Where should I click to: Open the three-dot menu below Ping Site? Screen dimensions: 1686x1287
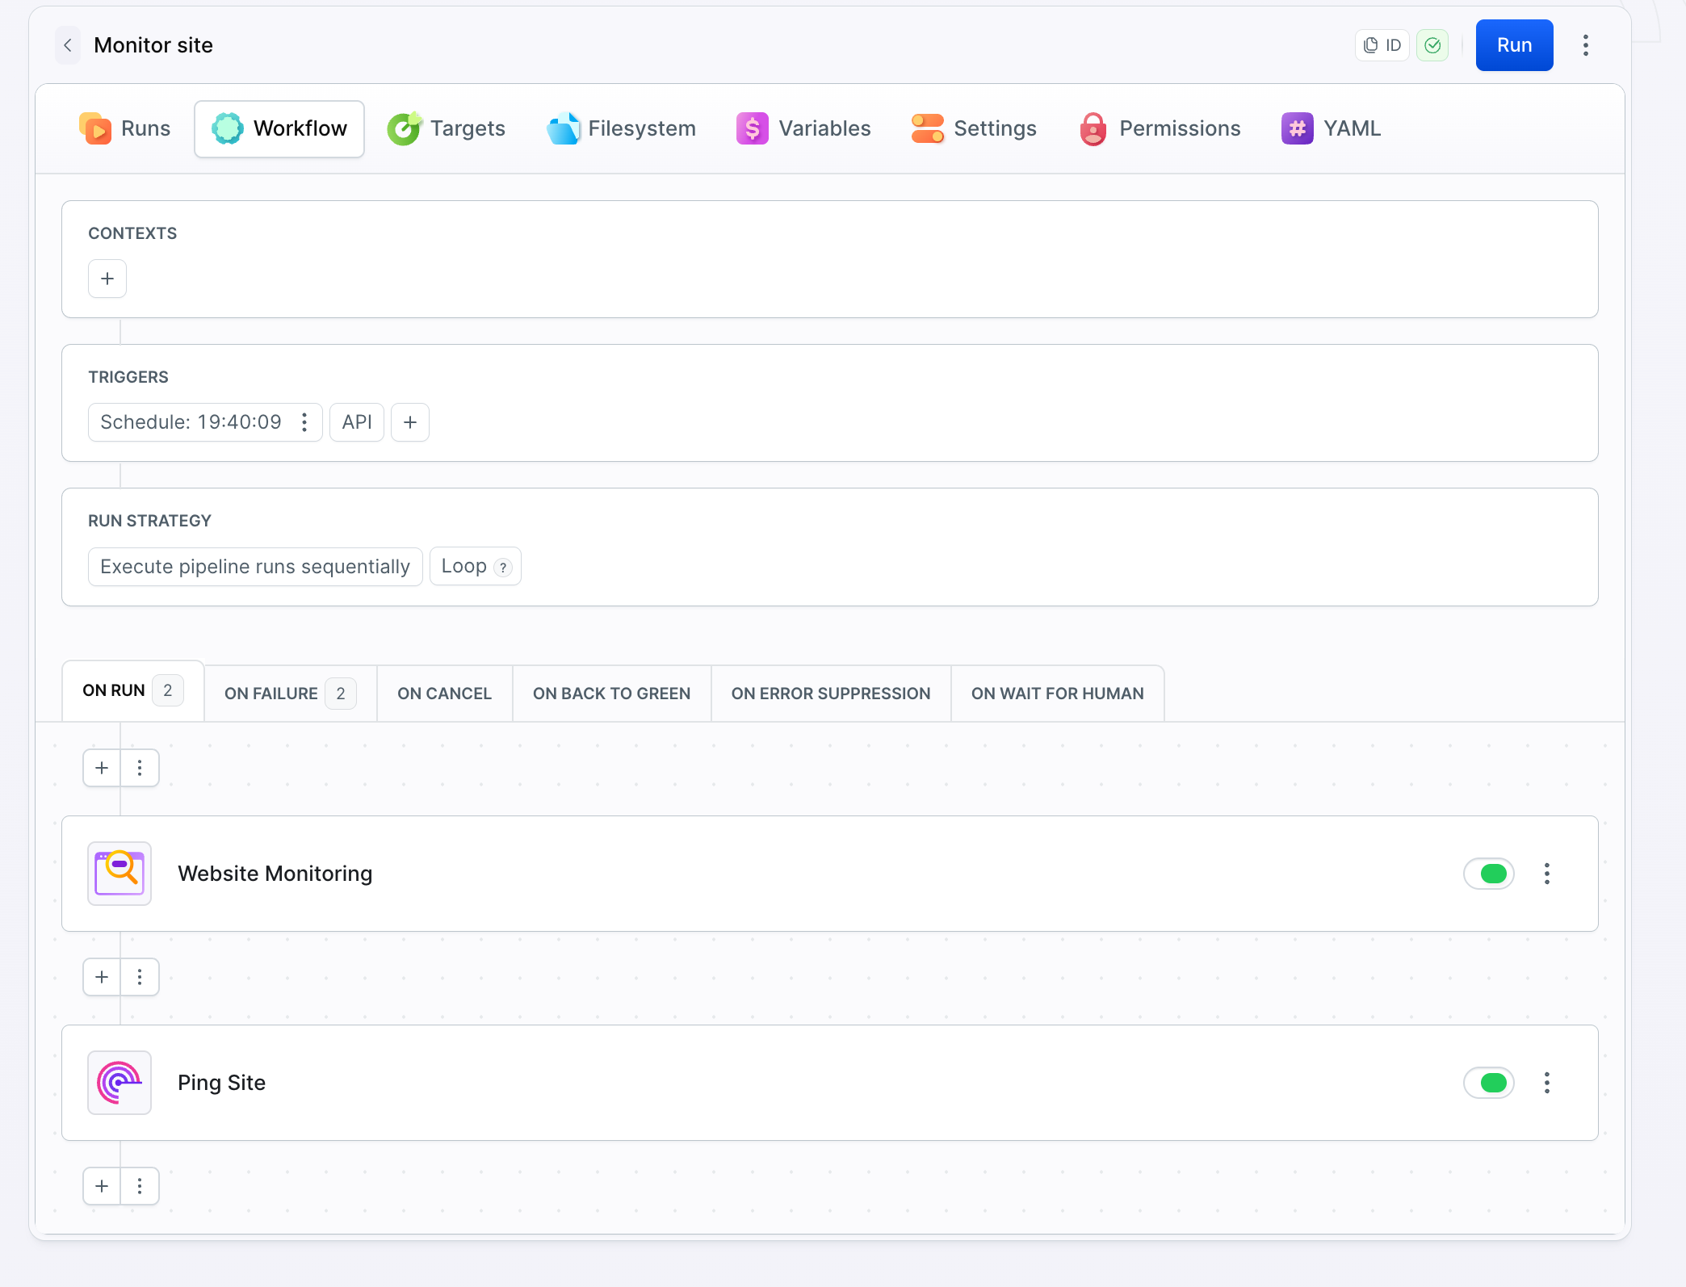(140, 1186)
